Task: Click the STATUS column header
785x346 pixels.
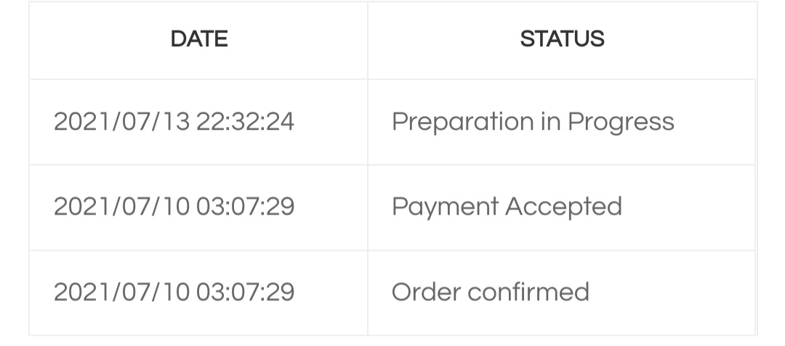Action: pyautogui.click(x=562, y=39)
